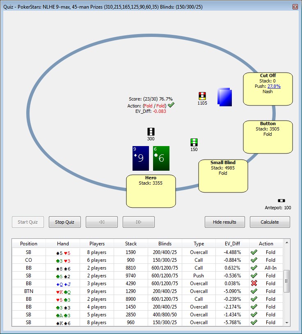Select the Q♦J♦ hand row
This screenshot has height=334, width=302.
[x=148, y=284]
